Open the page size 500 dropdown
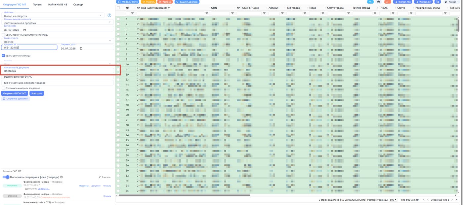The width and height of the screenshot is (463, 205). click(x=393, y=200)
